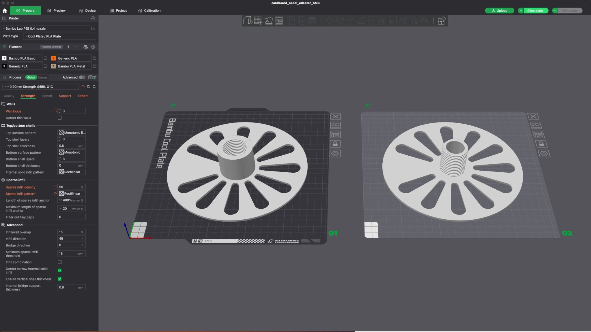Toggle the Advanced settings switch

(82, 77)
